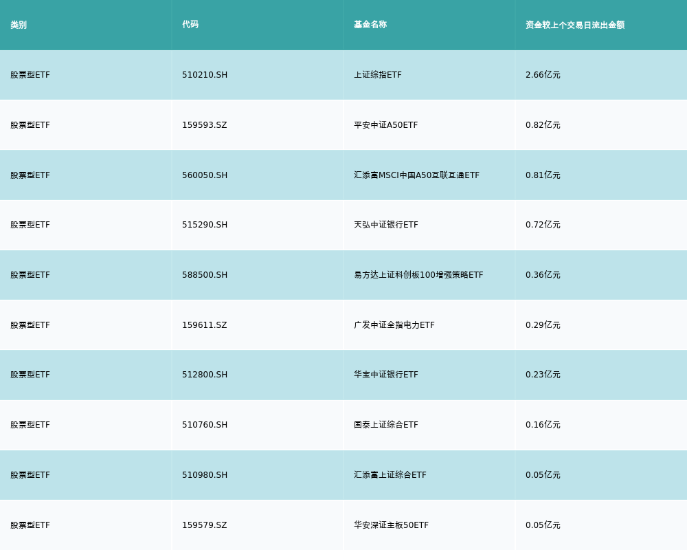Select code 512800.SH

(x=205, y=375)
